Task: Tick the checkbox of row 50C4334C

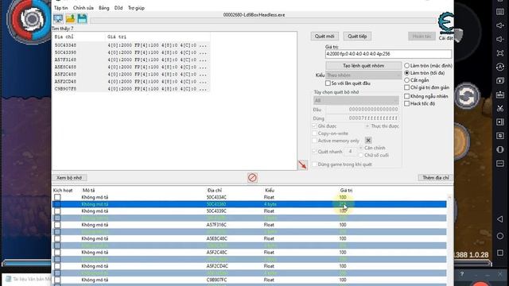Action: point(57,197)
